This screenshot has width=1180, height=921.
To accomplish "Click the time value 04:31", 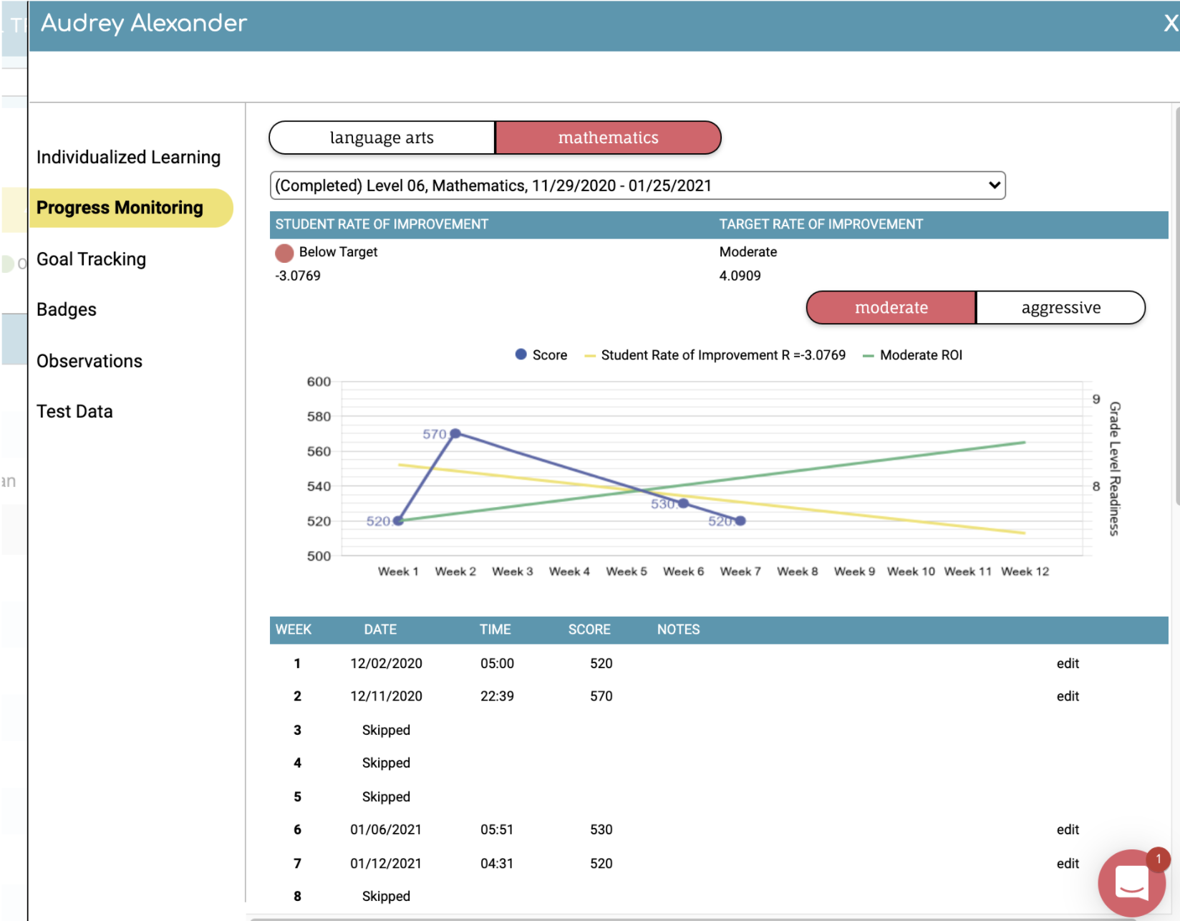I will (497, 864).
